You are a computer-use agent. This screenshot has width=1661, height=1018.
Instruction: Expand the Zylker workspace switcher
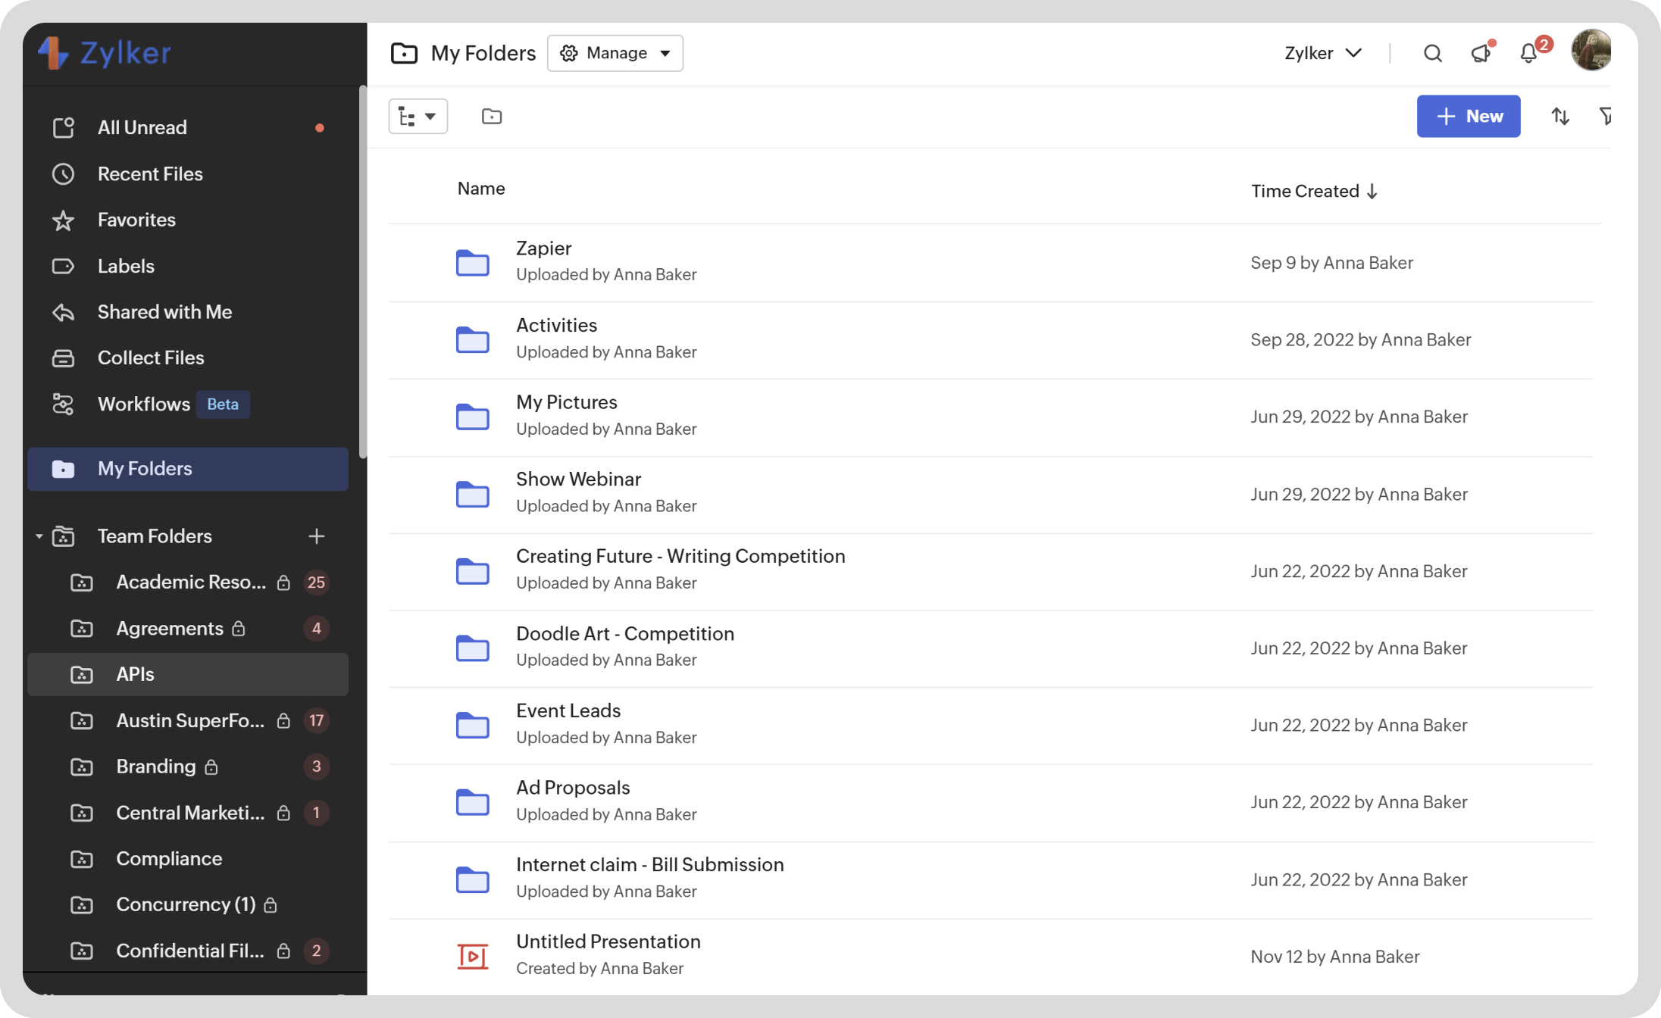point(1322,52)
